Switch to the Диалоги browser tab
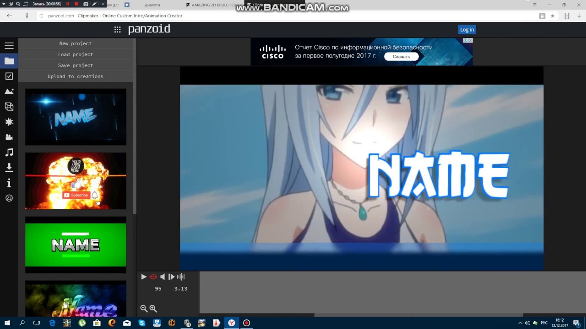The width and height of the screenshot is (586, 329). click(152, 5)
